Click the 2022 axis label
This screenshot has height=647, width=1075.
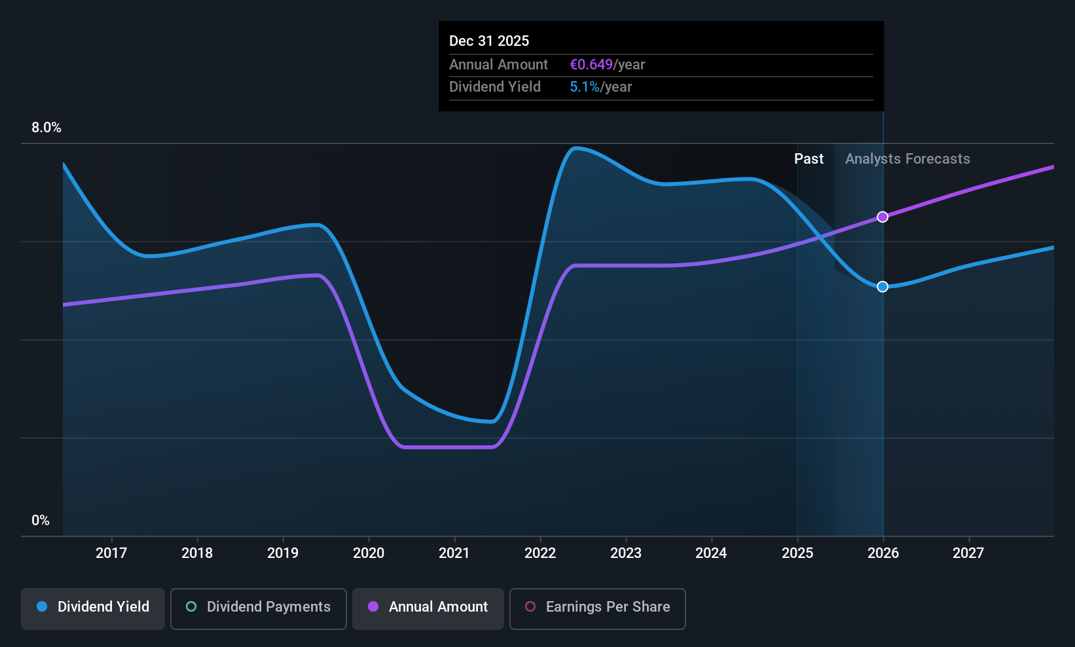click(540, 553)
